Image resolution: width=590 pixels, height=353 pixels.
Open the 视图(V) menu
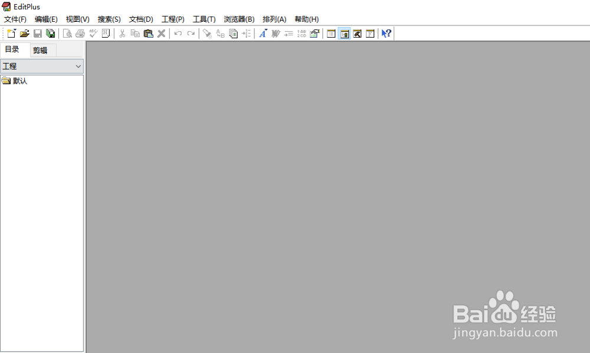(x=77, y=19)
